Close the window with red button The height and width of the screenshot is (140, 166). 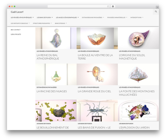point(10,6)
